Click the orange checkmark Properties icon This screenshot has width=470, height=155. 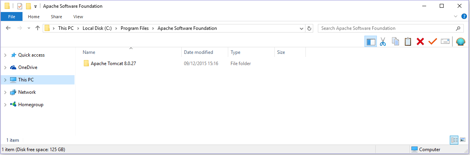click(432, 41)
